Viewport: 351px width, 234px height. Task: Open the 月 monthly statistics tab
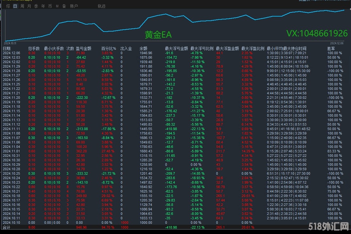click(x=29, y=6)
